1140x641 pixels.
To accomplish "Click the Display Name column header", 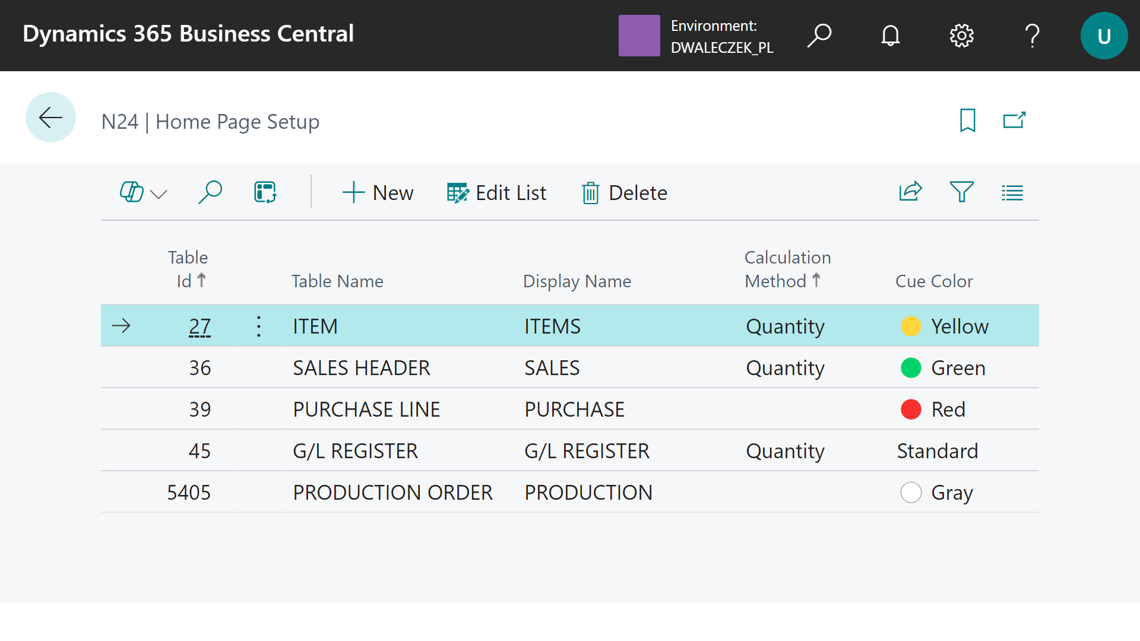I will pyautogui.click(x=577, y=281).
